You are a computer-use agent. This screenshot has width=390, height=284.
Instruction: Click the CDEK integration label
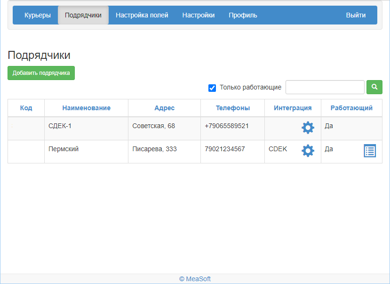tap(278, 149)
